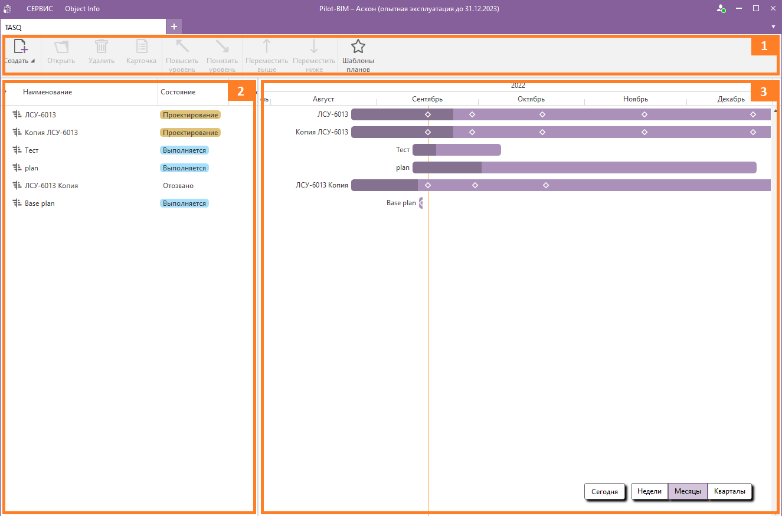The height and width of the screenshot is (516, 782).
Task: Open Шаблоны планов star icon
Action: [x=358, y=47]
